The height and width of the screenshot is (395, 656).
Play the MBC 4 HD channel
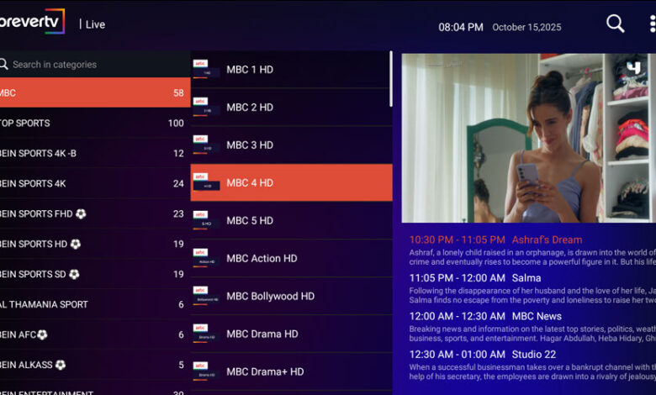click(x=291, y=183)
